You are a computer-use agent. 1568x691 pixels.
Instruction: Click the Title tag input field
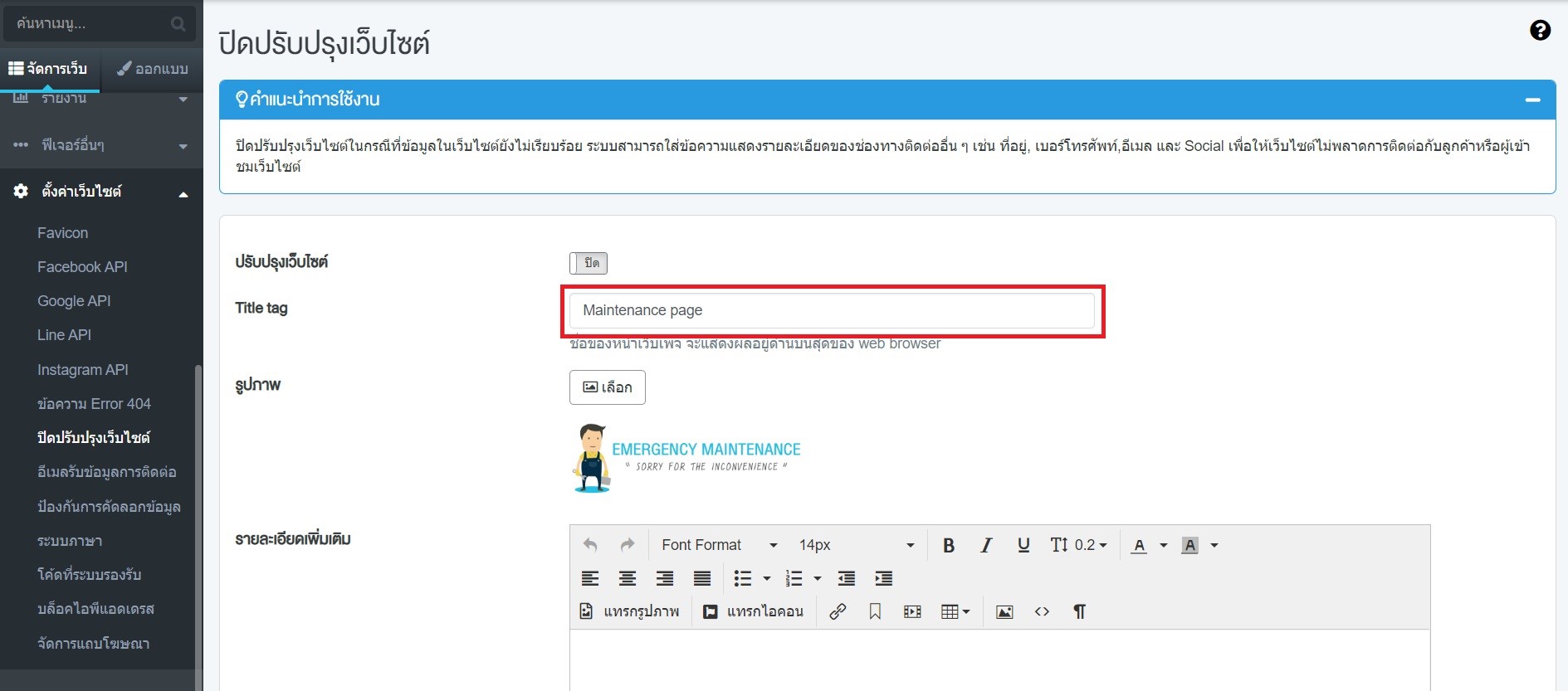(x=832, y=310)
